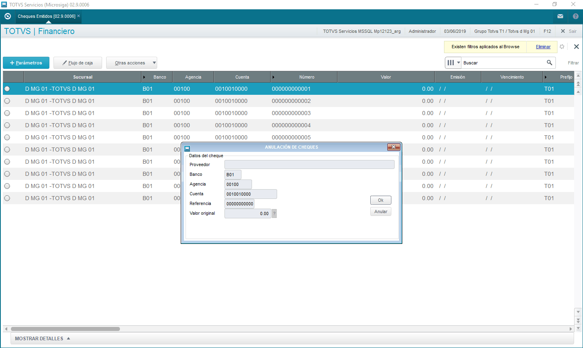Click the Eliminar filter link

(x=543, y=47)
